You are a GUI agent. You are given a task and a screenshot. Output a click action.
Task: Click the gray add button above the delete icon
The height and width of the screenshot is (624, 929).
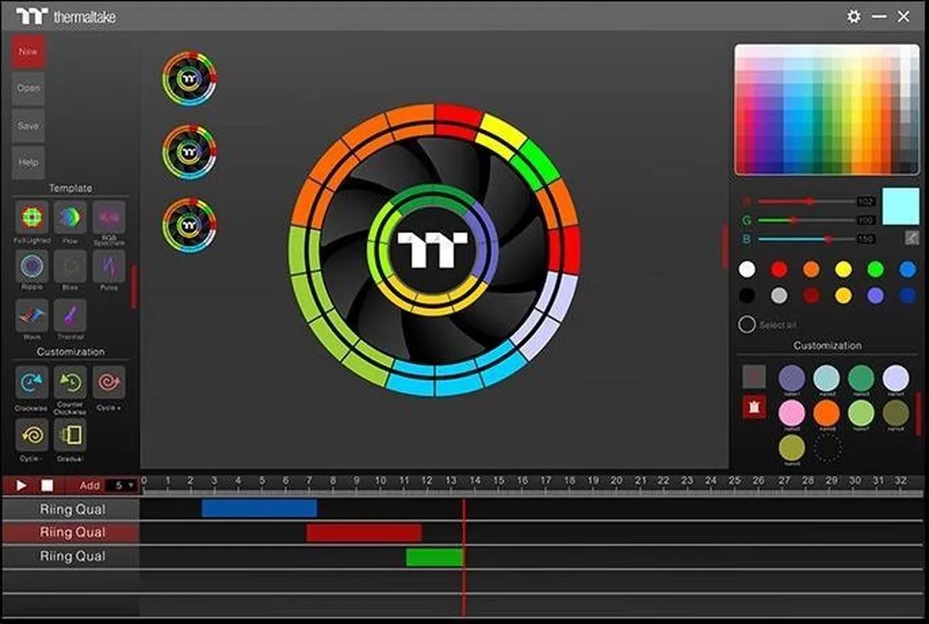(754, 377)
